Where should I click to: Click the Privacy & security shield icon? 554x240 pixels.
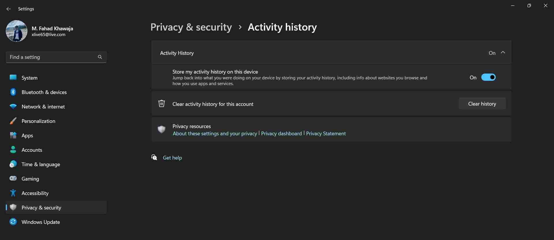pyautogui.click(x=13, y=207)
